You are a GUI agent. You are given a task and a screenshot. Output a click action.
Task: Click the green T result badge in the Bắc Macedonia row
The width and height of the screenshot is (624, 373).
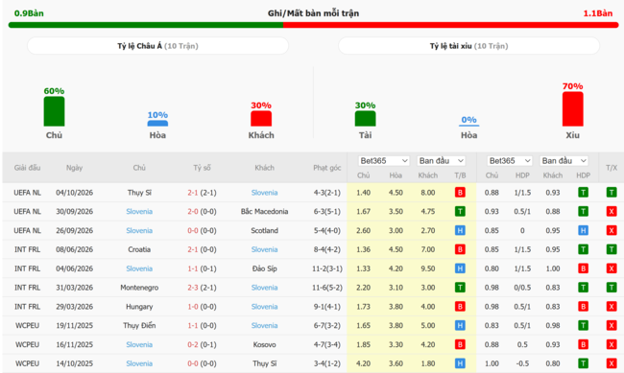click(460, 211)
